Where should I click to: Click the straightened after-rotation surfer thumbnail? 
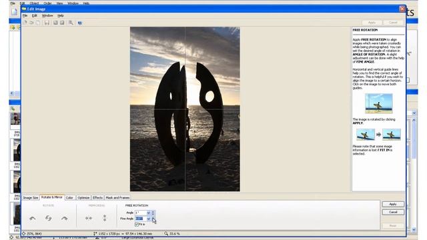point(392,135)
